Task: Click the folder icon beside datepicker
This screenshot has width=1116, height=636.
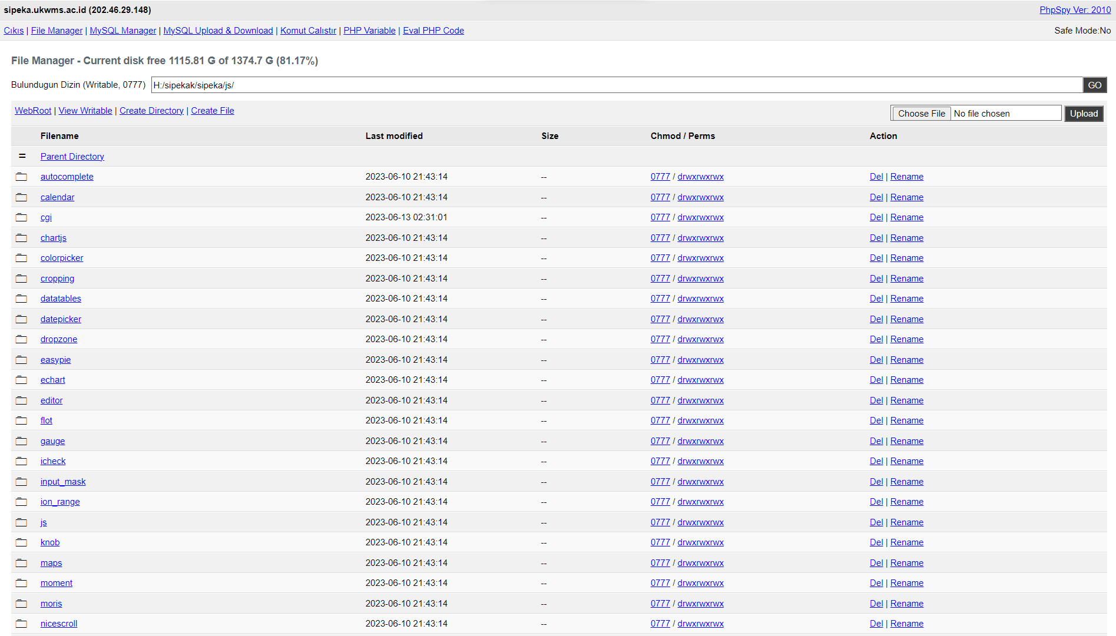Action: [x=21, y=319]
